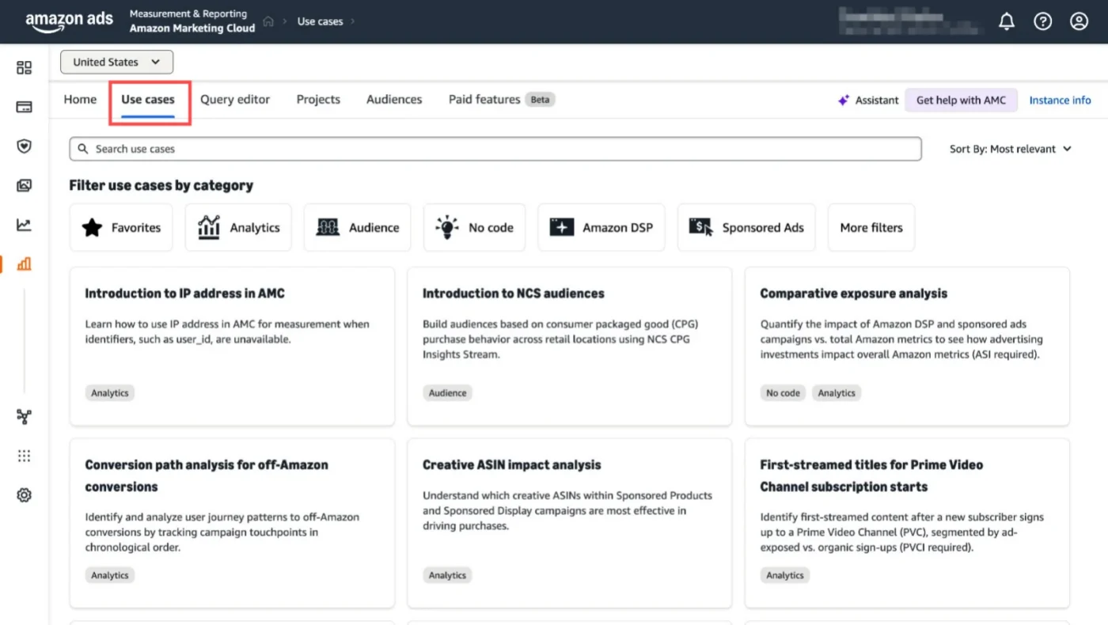The width and height of the screenshot is (1108, 625).
Task: Expand More filters options
Action: (871, 227)
